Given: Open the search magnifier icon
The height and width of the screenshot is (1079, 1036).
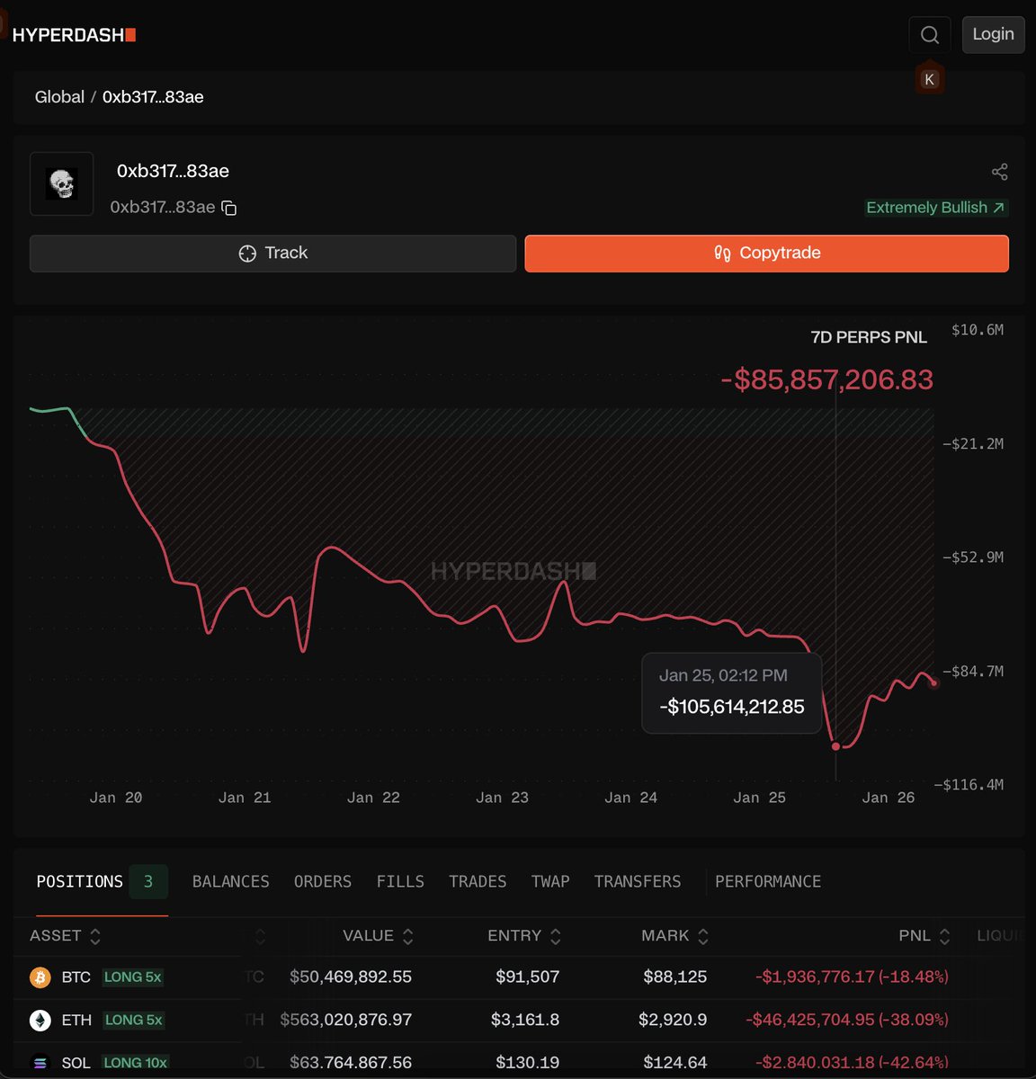Looking at the screenshot, I should point(930,35).
